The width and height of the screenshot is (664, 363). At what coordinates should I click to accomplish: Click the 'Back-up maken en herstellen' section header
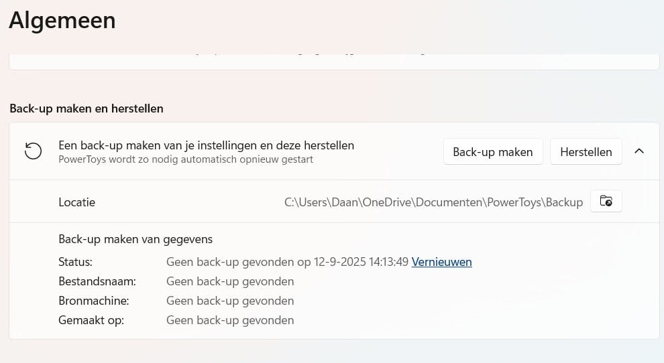point(87,108)
